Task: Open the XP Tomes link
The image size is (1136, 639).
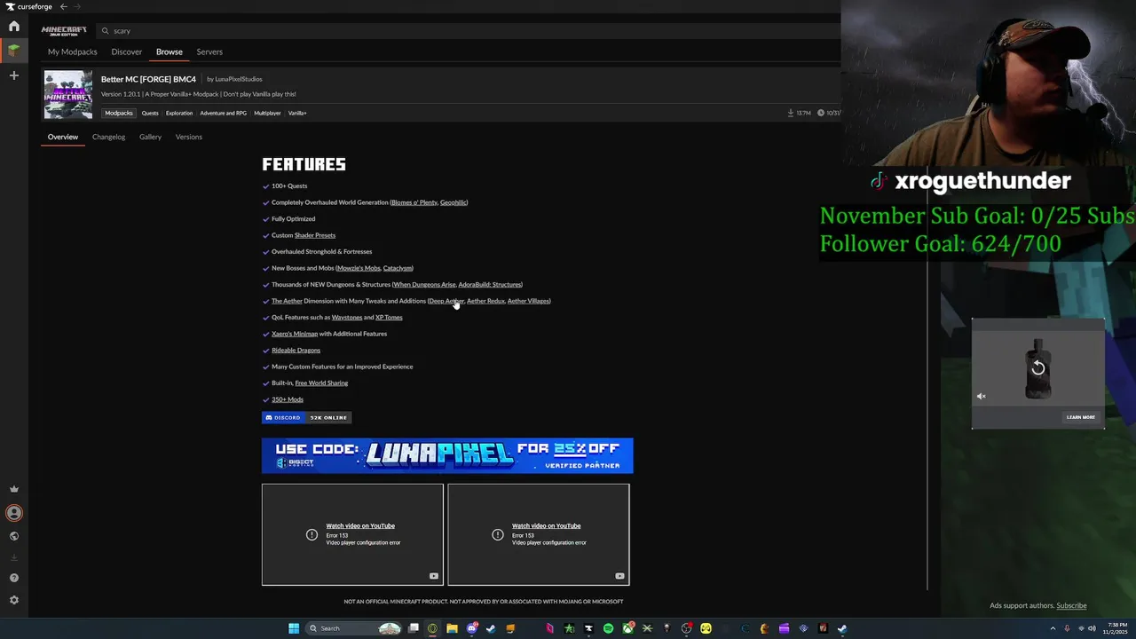Action: click(389, 318)
